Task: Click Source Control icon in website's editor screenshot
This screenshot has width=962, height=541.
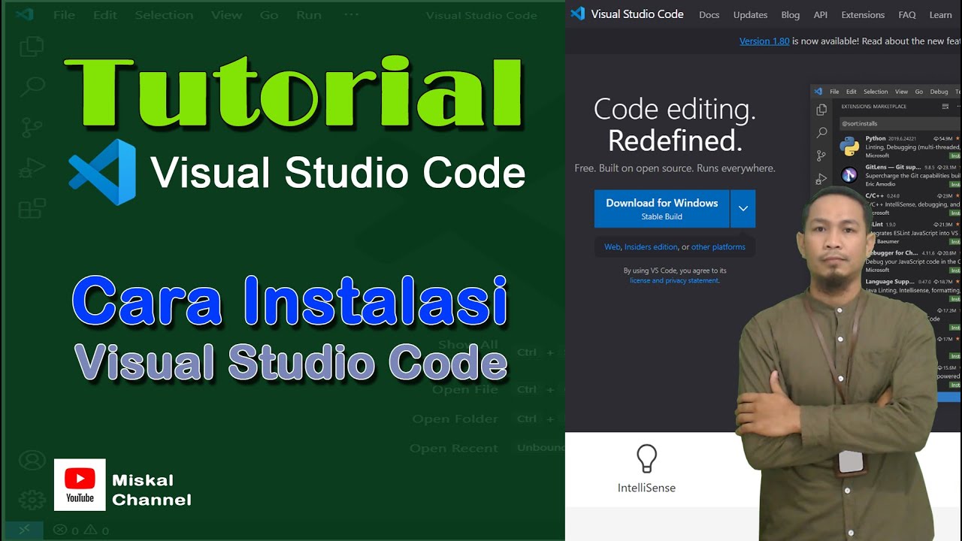Action: pos(821,156)
